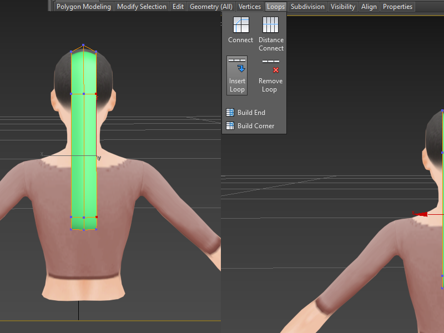Open the Visibility ribbon panel
This screenshot has width=444, height=333.
342,7
